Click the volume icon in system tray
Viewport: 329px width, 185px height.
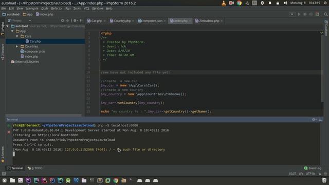285,3
